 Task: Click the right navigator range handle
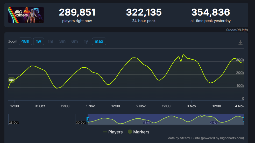[x=243, y=119]
